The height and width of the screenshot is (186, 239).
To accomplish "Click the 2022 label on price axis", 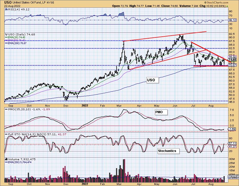I will tap(85, 105).
